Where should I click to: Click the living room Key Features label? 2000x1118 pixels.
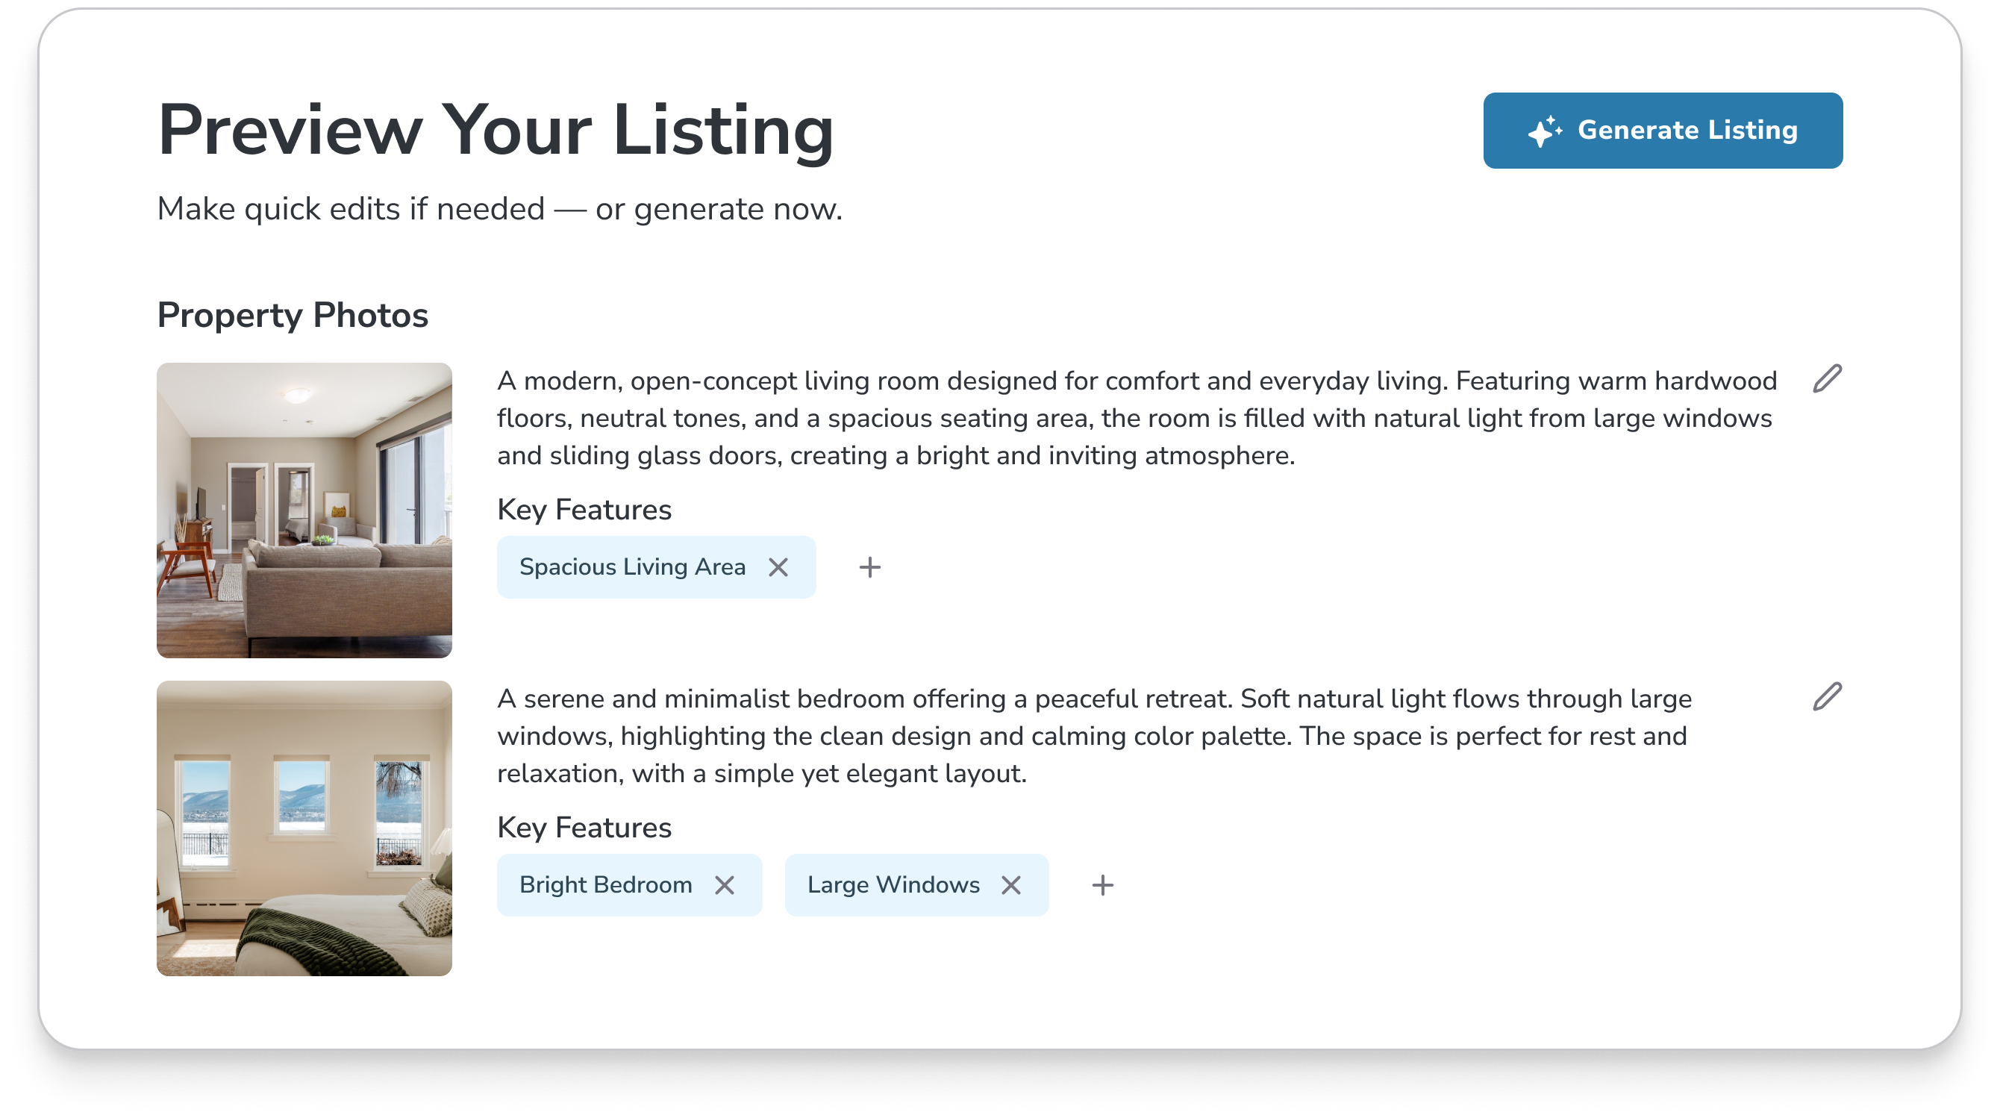pyautogui.click(x=584, y=510)
